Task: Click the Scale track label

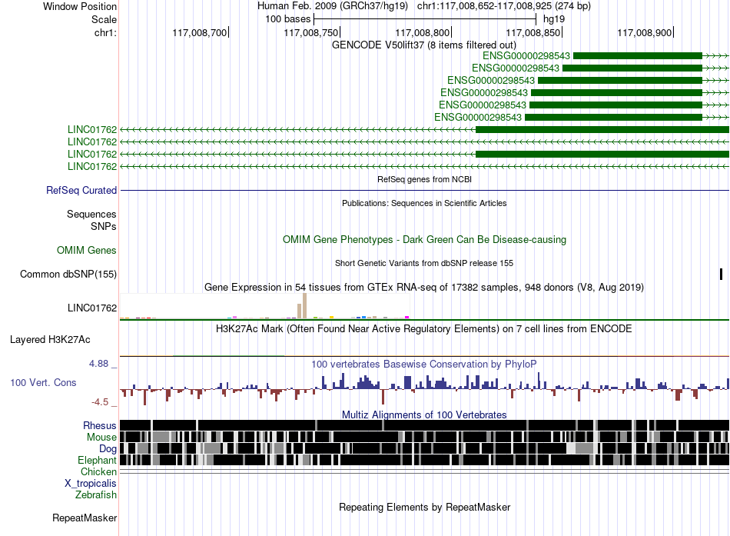Action: (x=104, y=19)
